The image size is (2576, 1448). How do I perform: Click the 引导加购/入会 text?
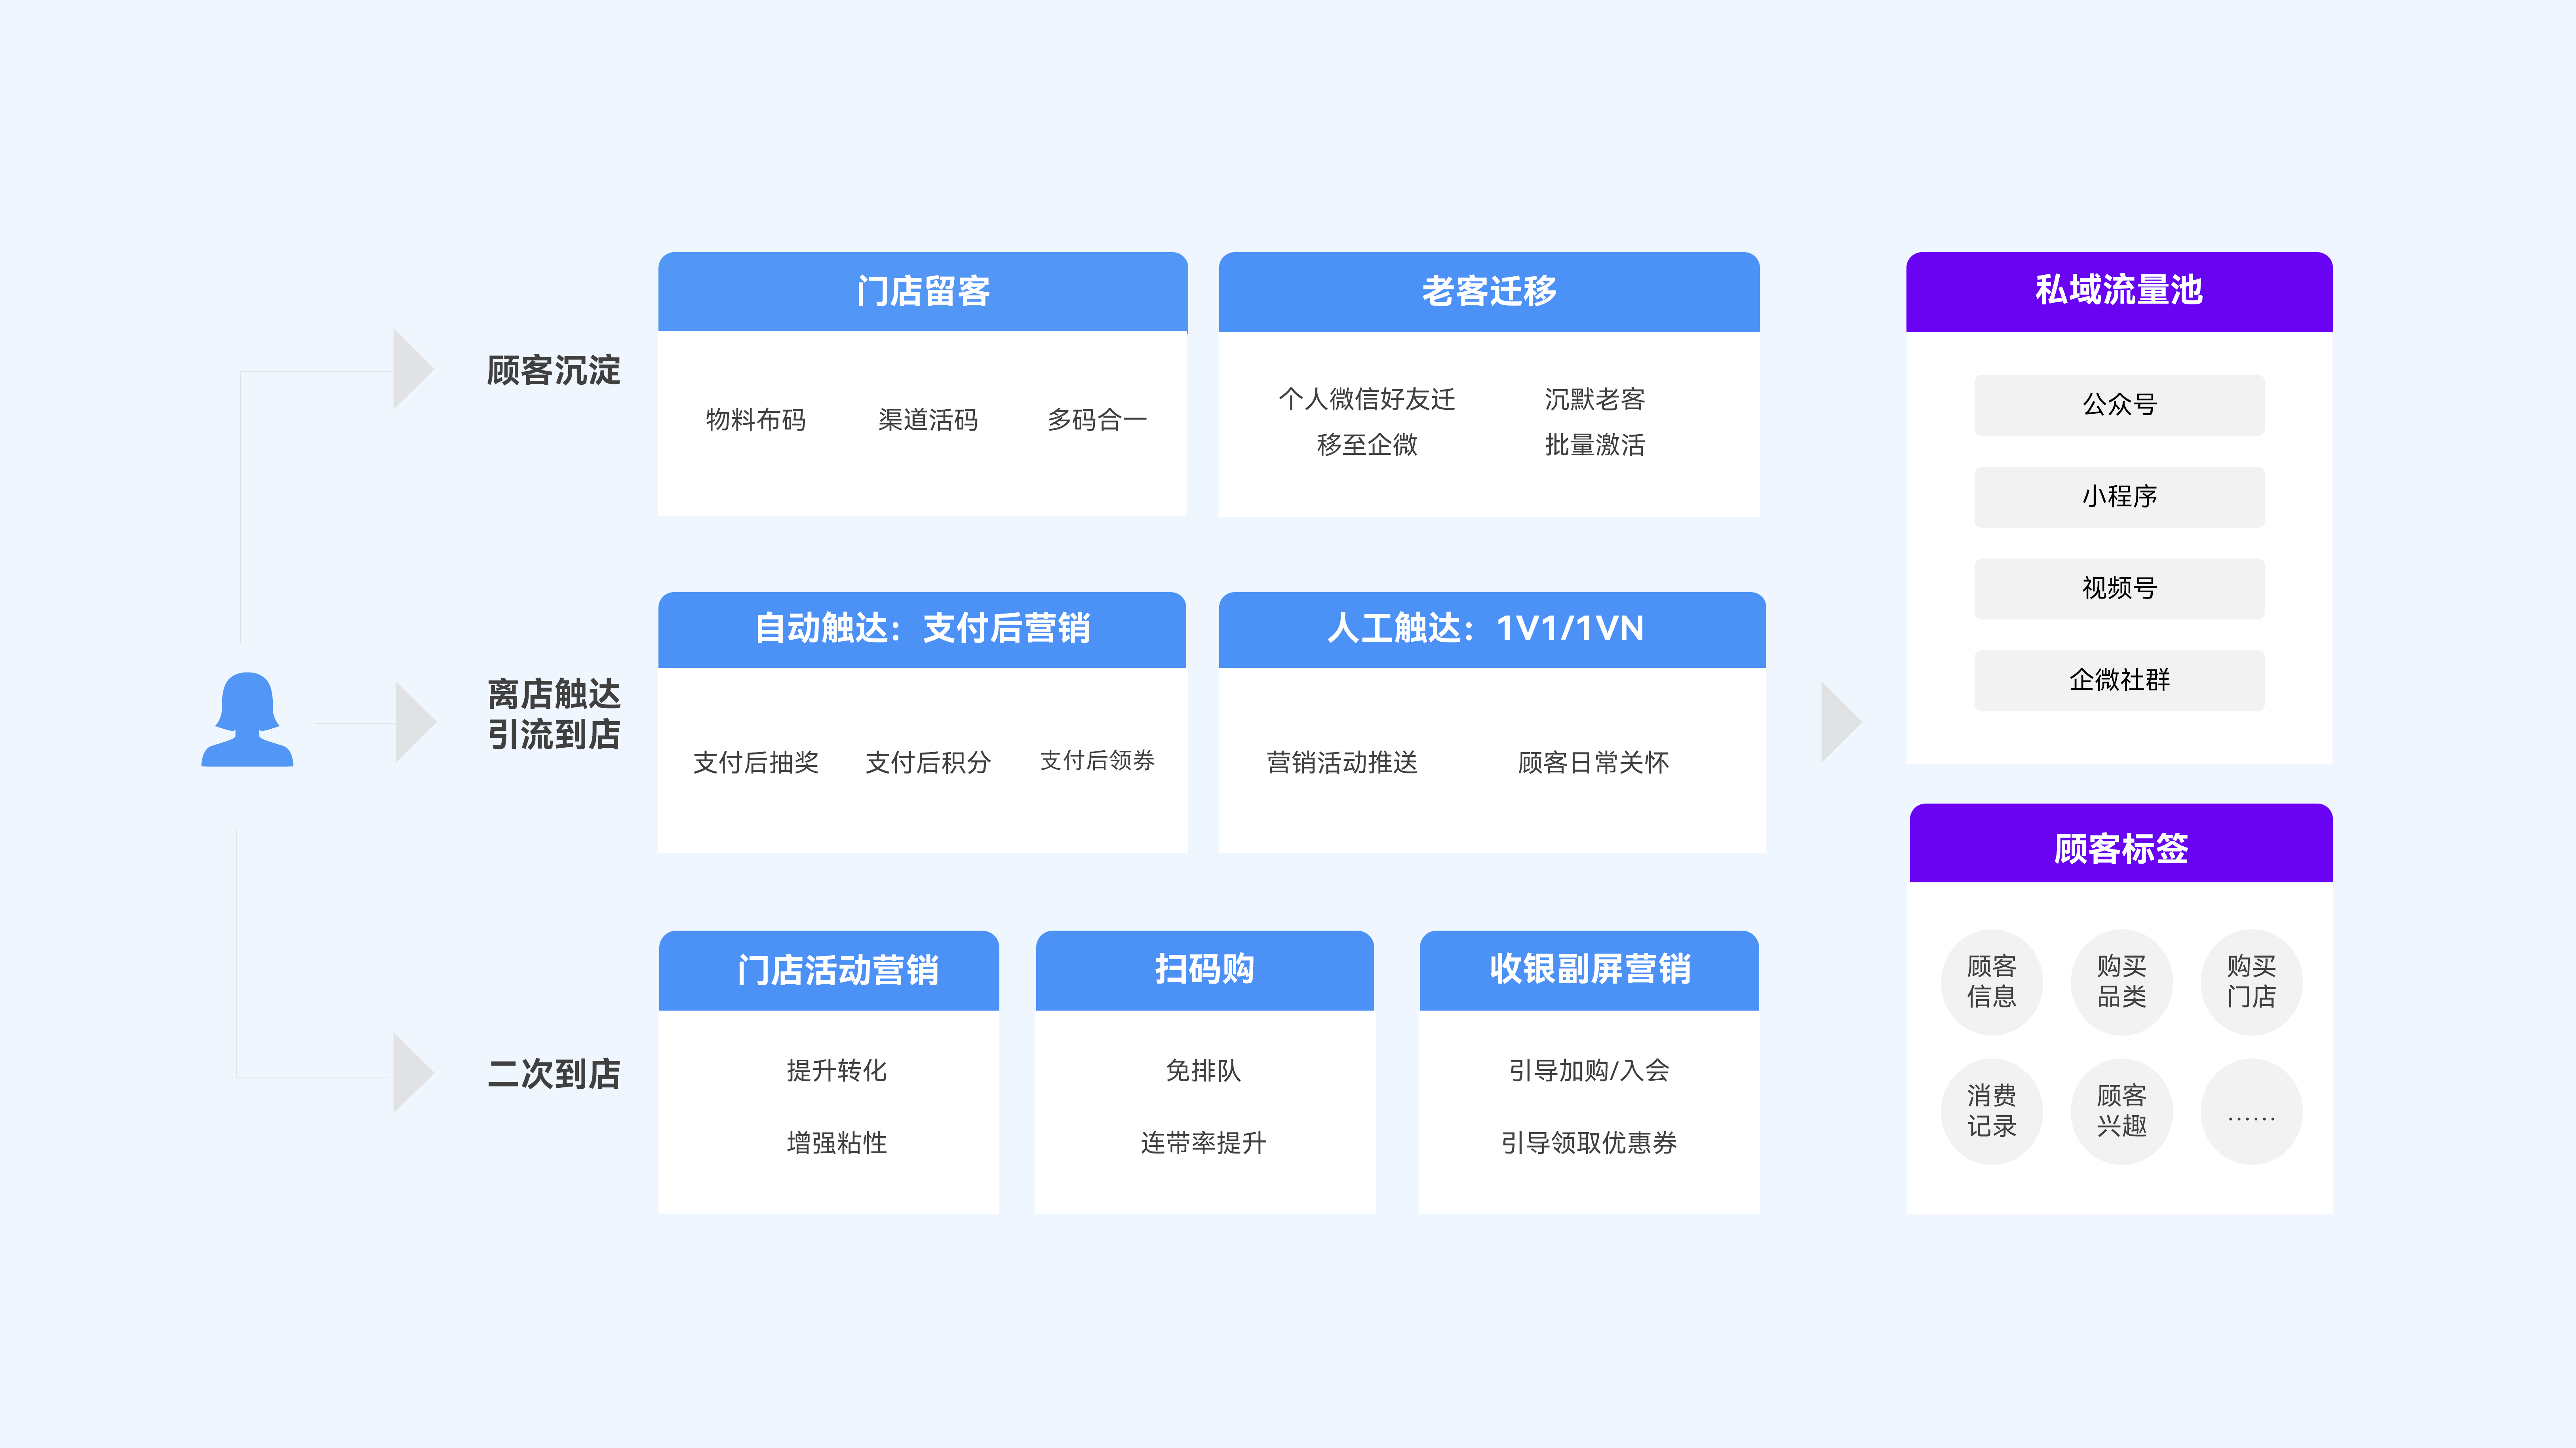tap(1589, 1071)
